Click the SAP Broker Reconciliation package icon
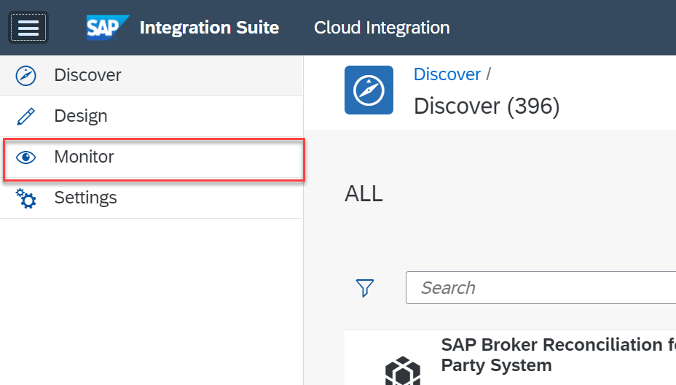 pyautogui.click(x=402, y=370)
